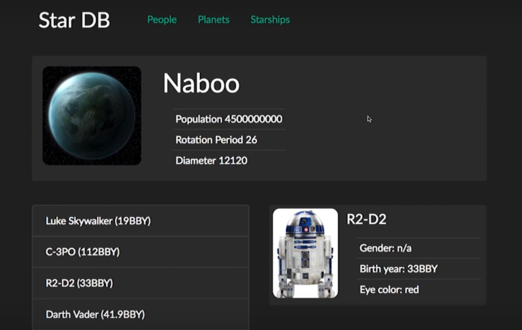Image resolution: width=522 pixels, height=330 pixels.
Task: Select Luke Skywalker in the people list
Action: point(98,221)
